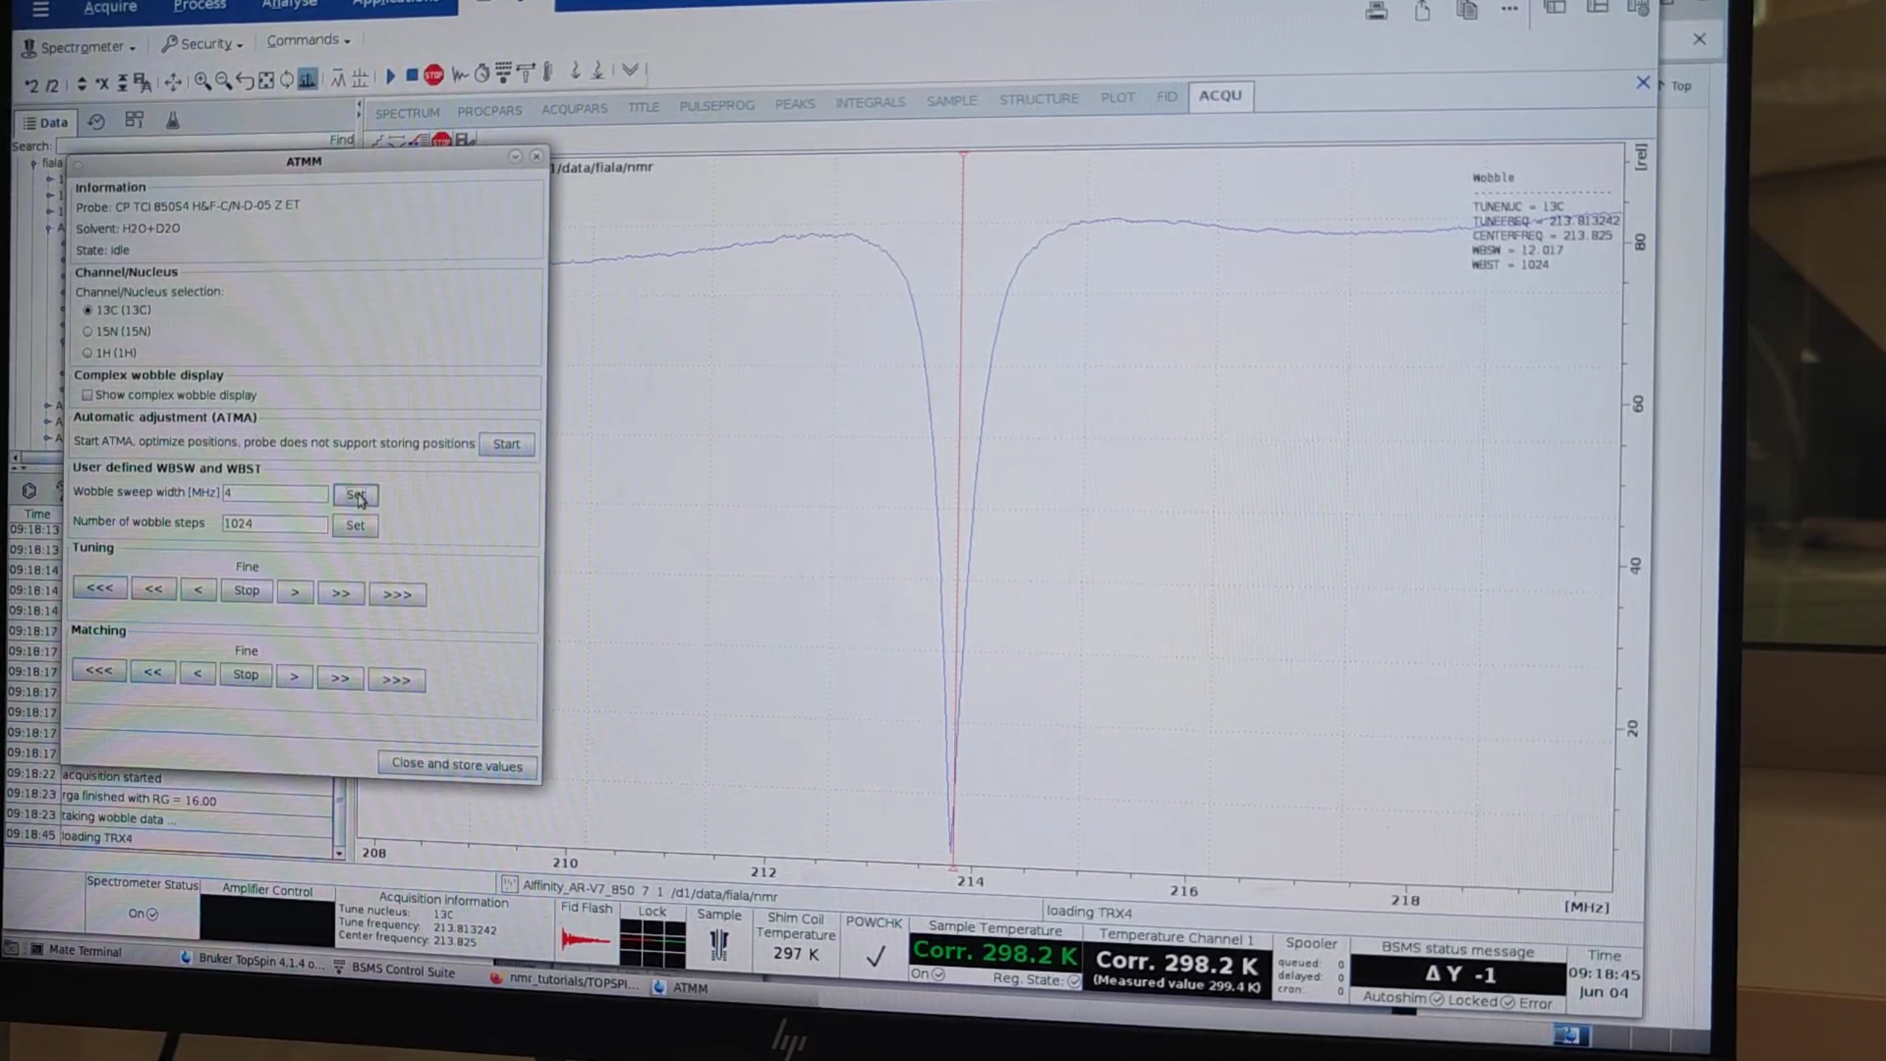Viewport: 1886px width, 1061px height.
Task: Click the red STOP acquisition icon
Action: tap(433, 74)
